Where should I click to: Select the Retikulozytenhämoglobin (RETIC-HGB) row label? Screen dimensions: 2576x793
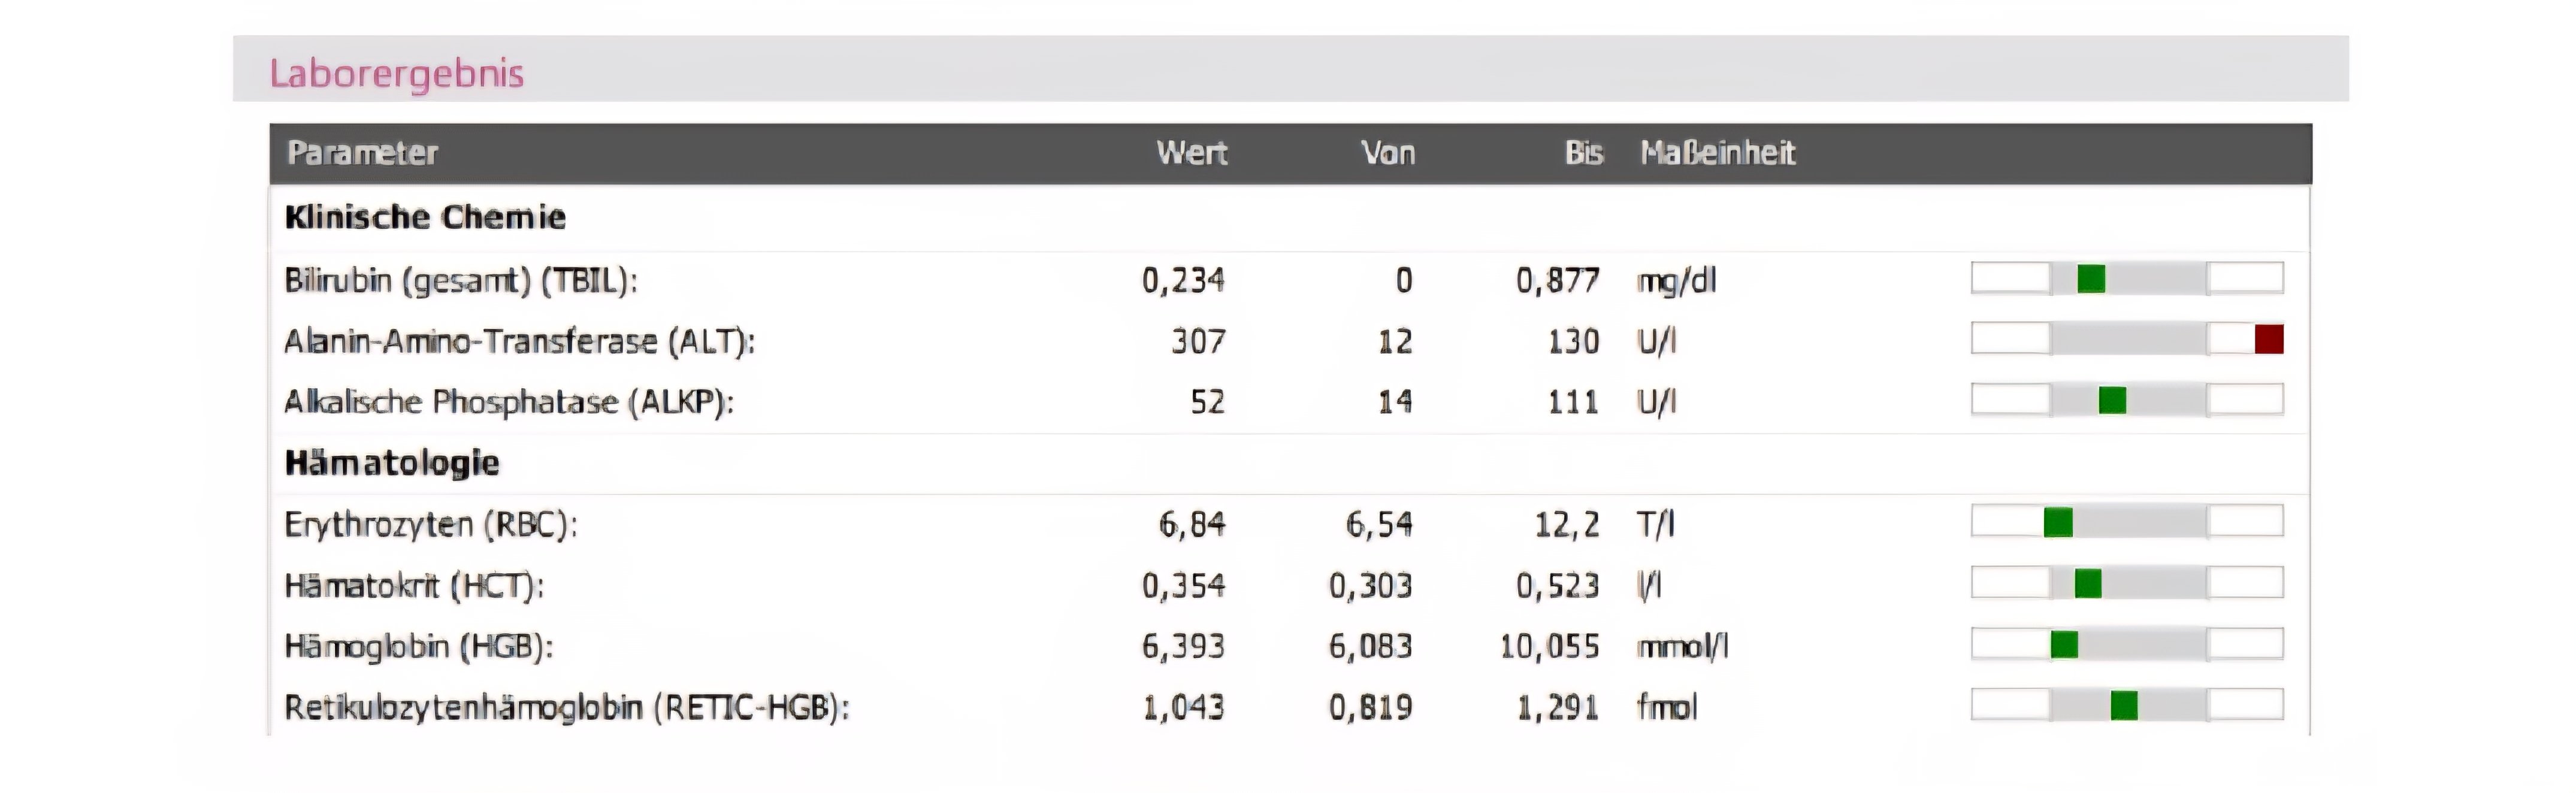click(x=567, y=708)
